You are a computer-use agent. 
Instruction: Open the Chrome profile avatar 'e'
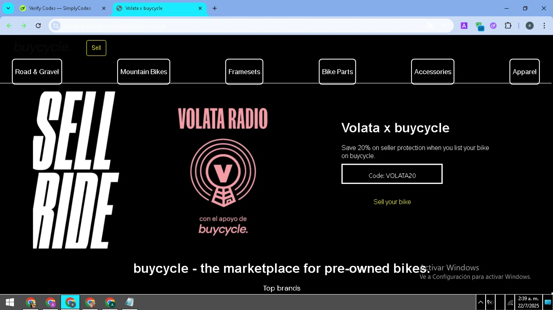click(x=529, y=26)
